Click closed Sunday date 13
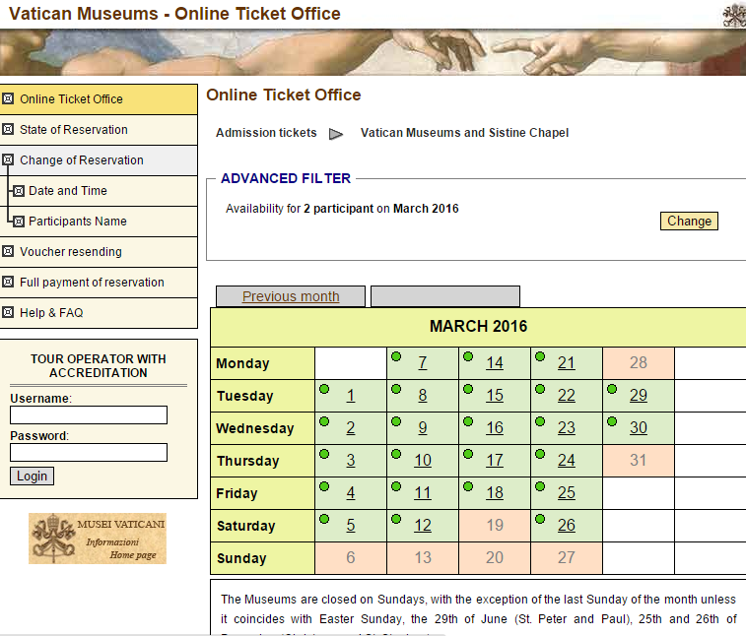Image resolution: width=746 pixels, height=636 pixels. 423,558
